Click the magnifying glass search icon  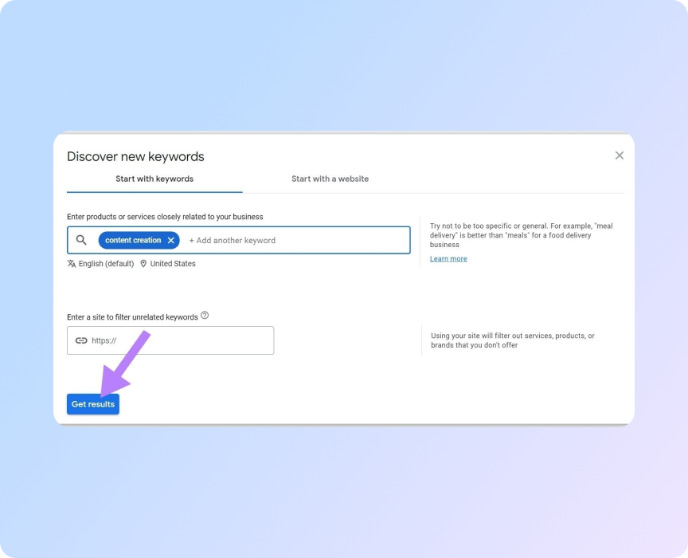(x=81, y=240)
